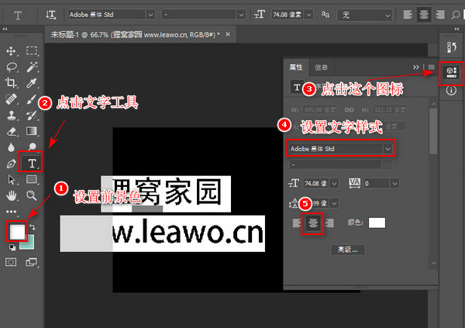This screenshot has height=328, width=465.
Task: Select the Lasso tool
Action: tap(12, 67)
